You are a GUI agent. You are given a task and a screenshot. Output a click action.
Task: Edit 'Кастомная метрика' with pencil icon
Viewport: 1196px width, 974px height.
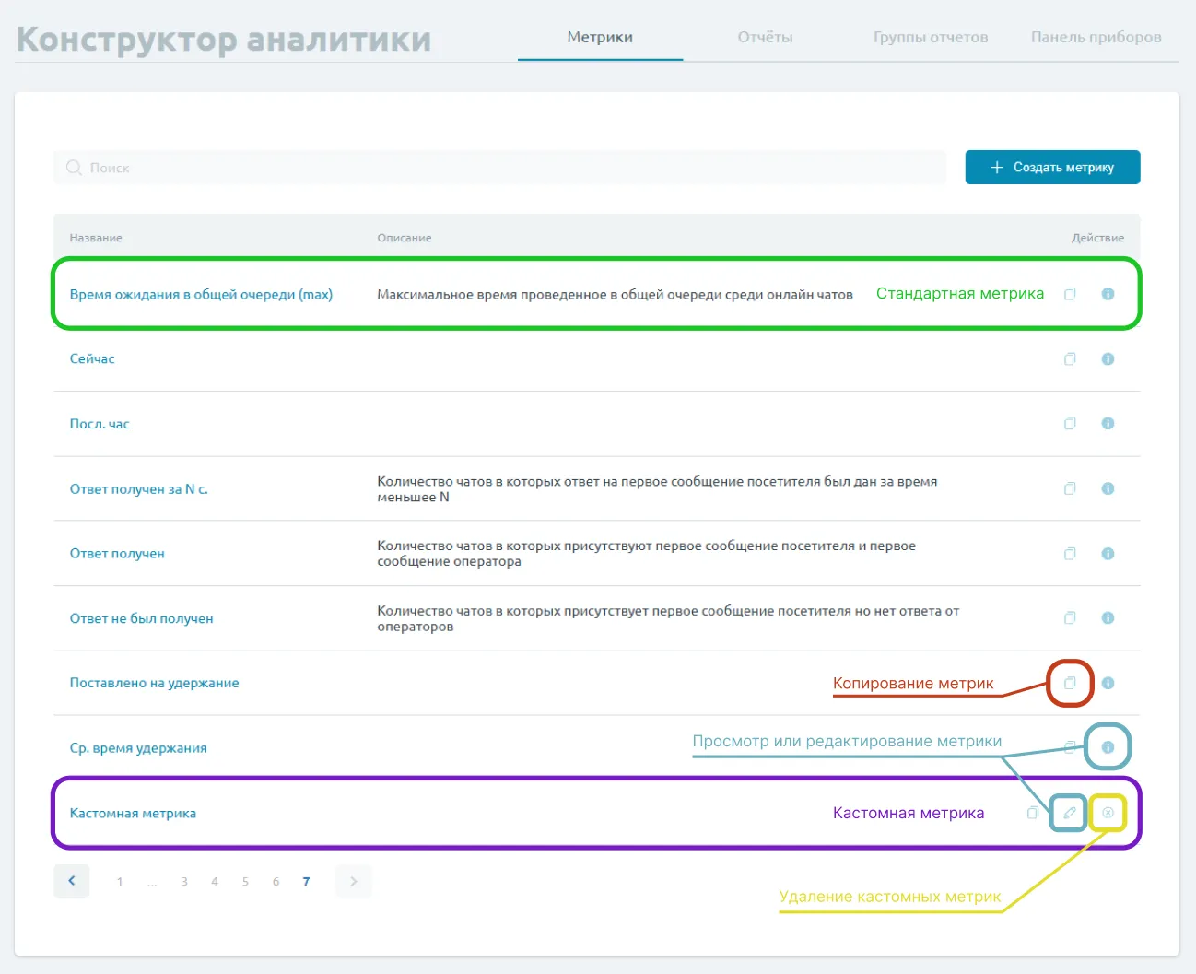(x=1069, y=813)
